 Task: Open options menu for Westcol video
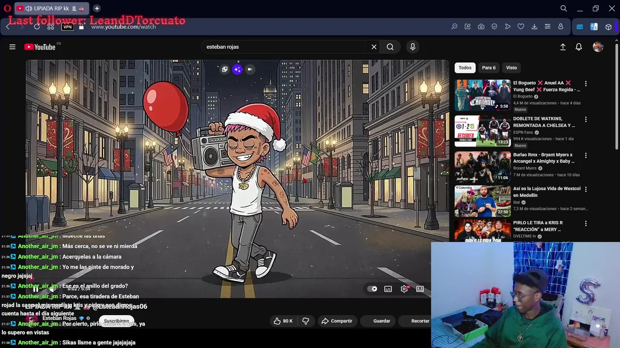586,189
